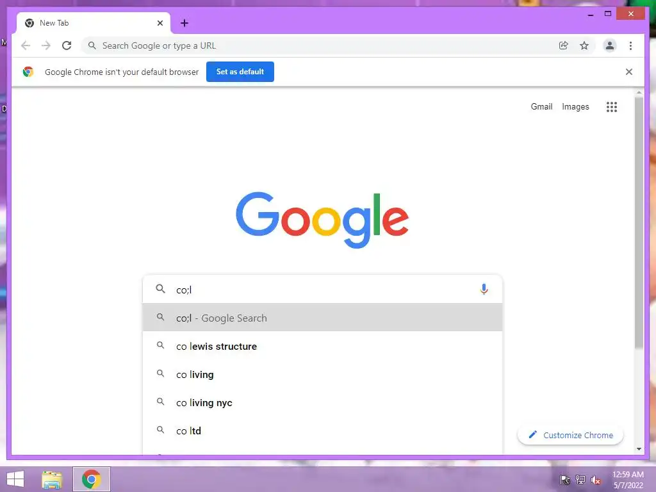
Task: Open a new tab with the plus button
Action: 184,23
